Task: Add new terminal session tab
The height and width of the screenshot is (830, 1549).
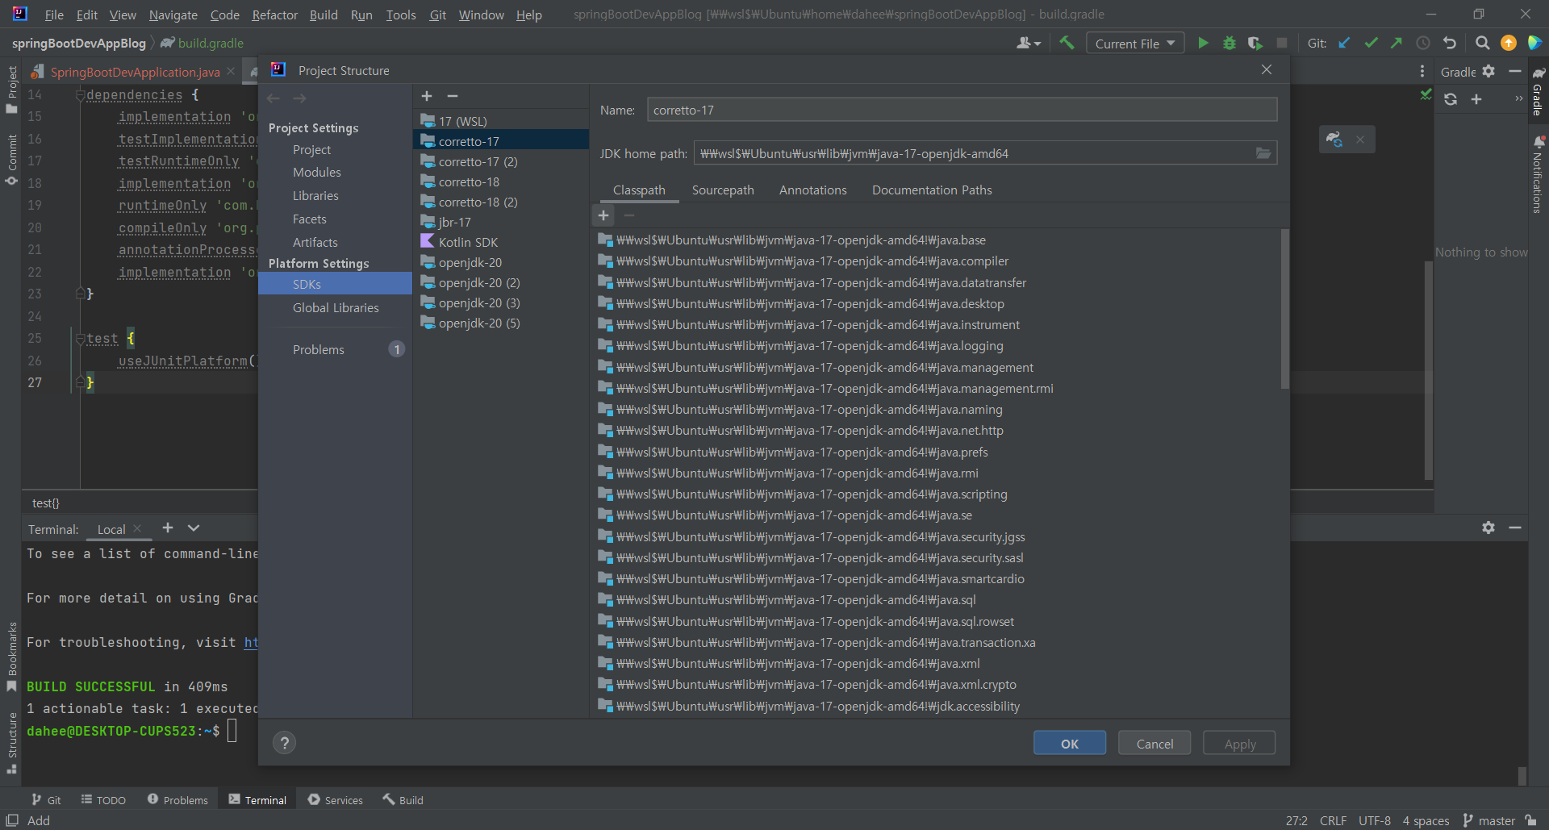Action: (x=168, y=528)
